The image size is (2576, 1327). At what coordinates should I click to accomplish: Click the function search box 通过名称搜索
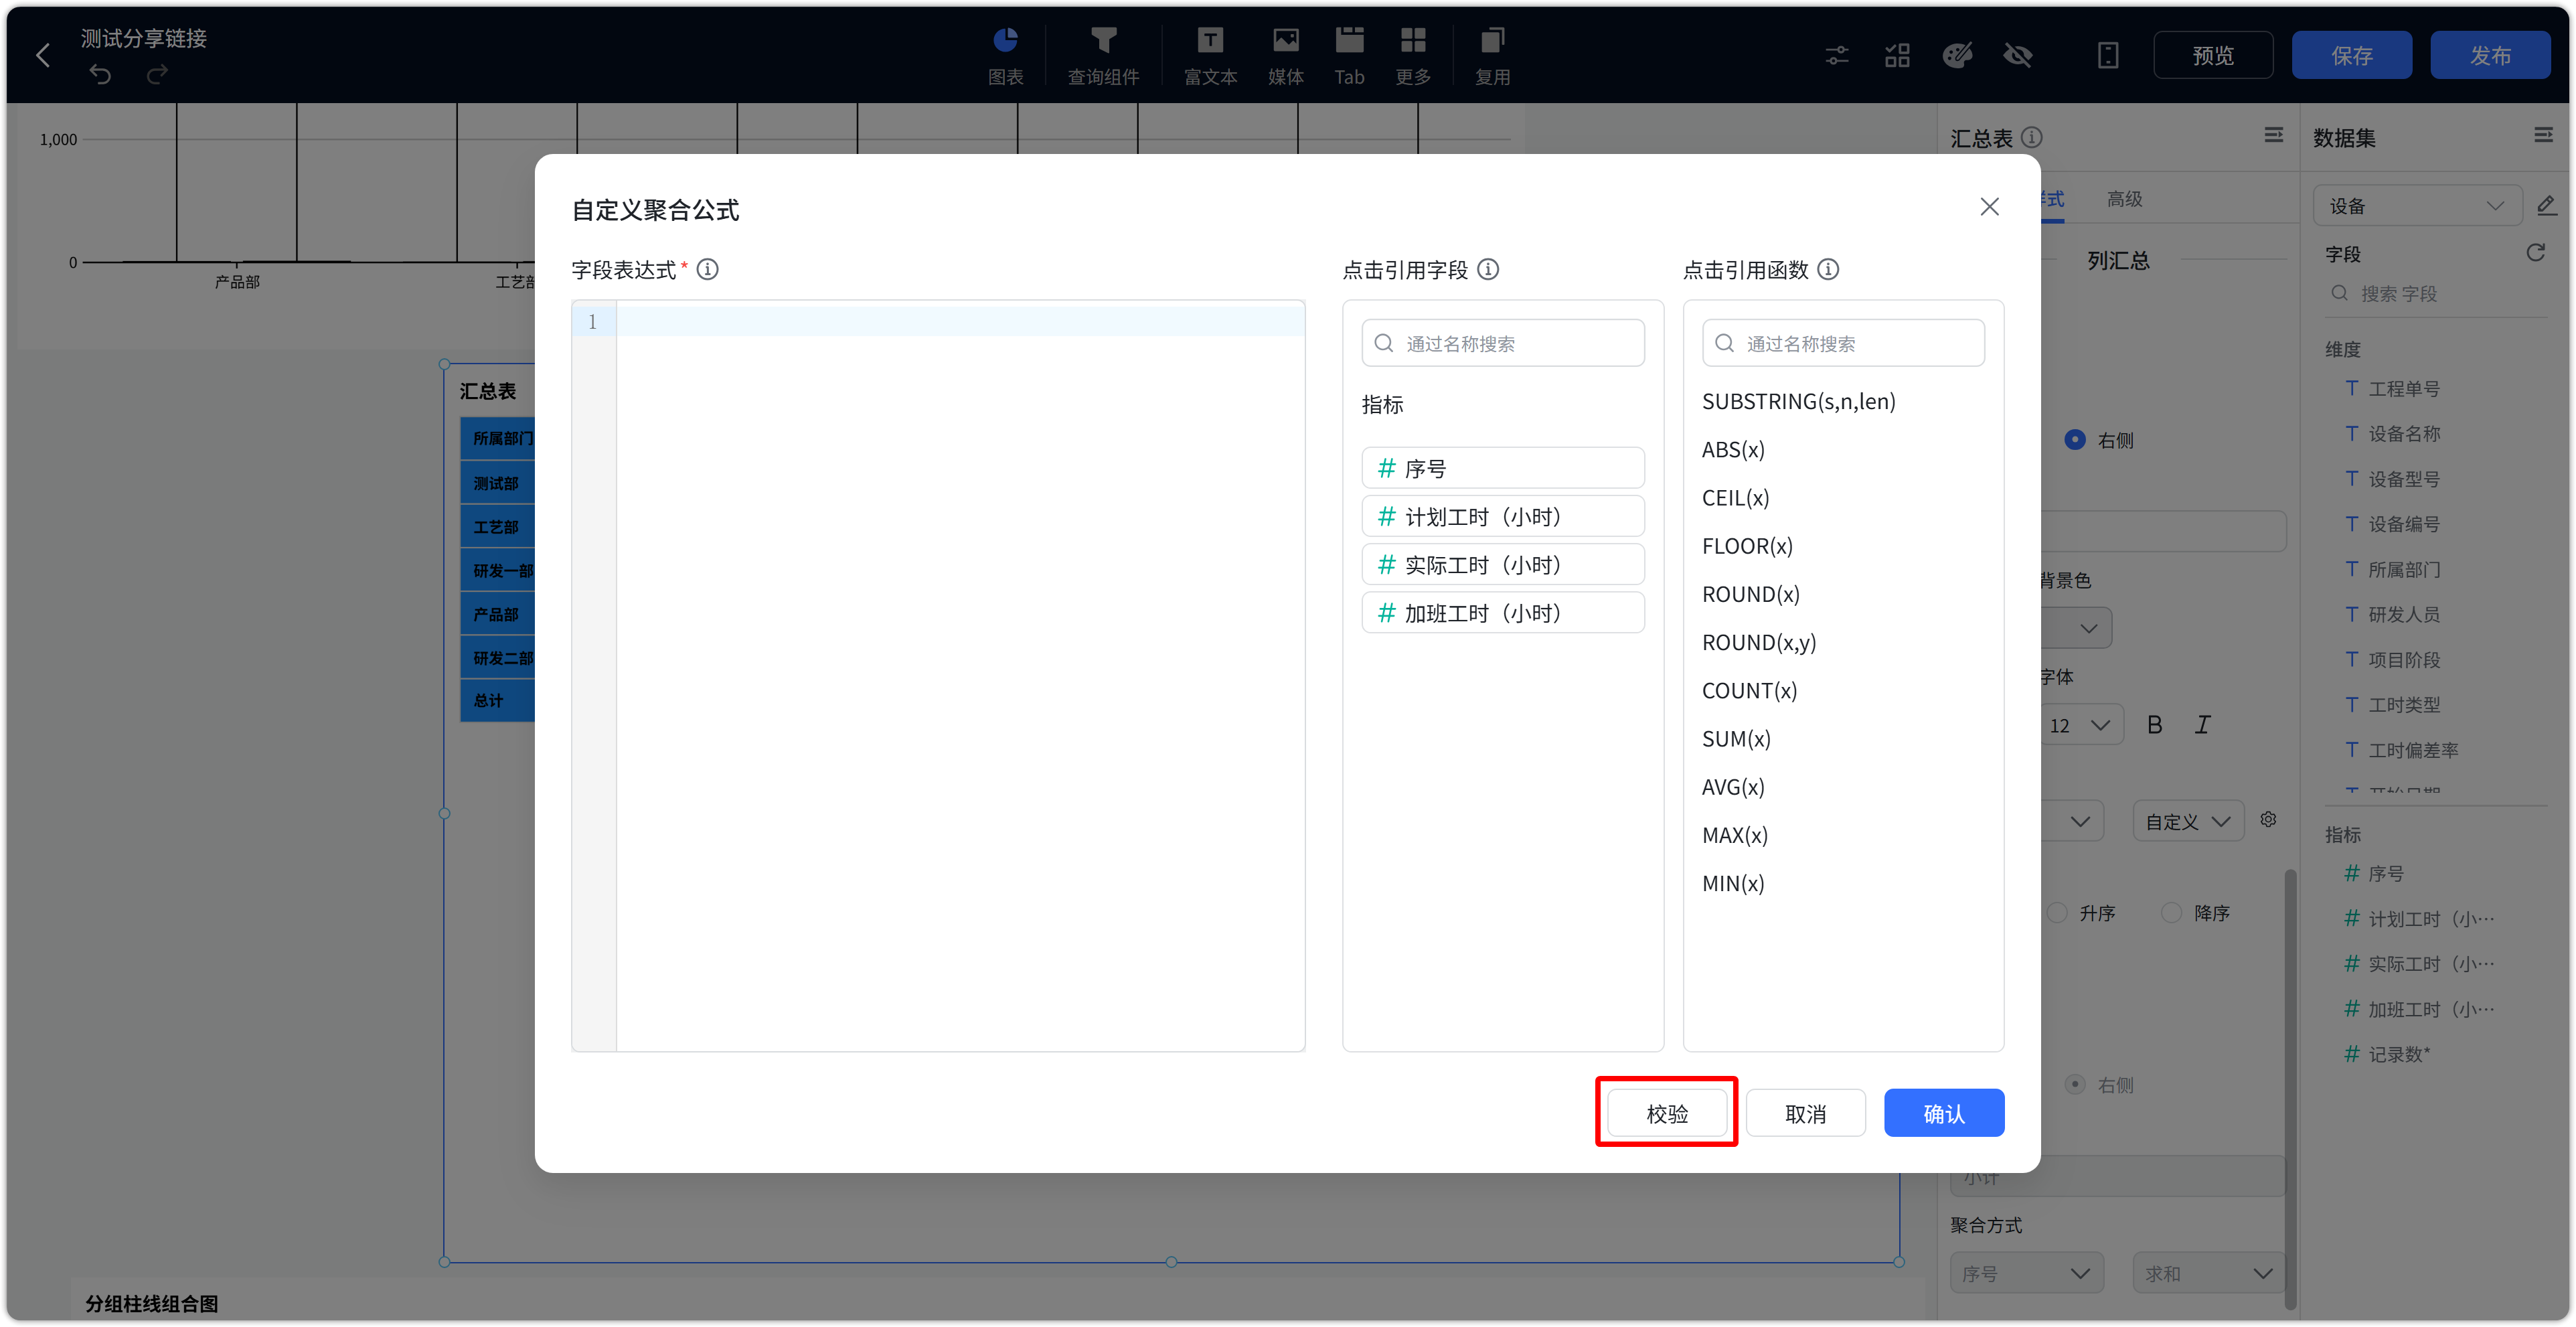pos(1843,343)
